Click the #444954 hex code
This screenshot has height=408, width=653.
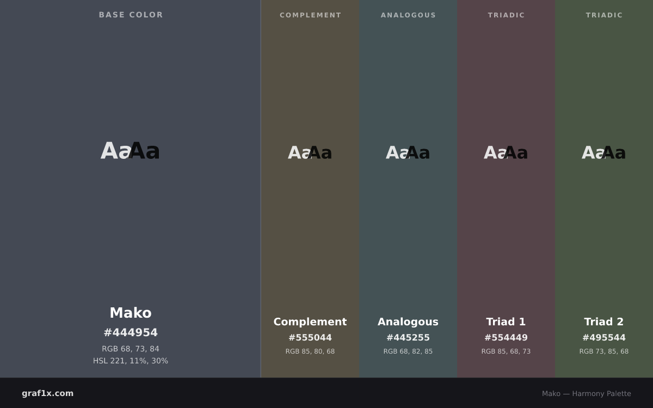(131, 332)
